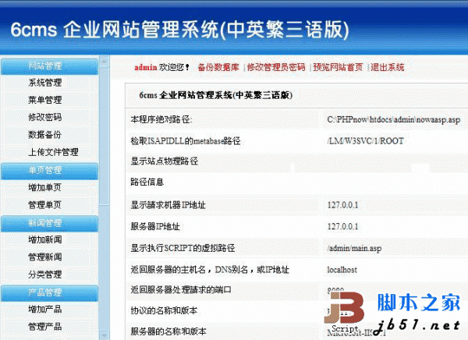Select 增加产品 in the sidebar
468x340 pixels.
pos(45,310)
